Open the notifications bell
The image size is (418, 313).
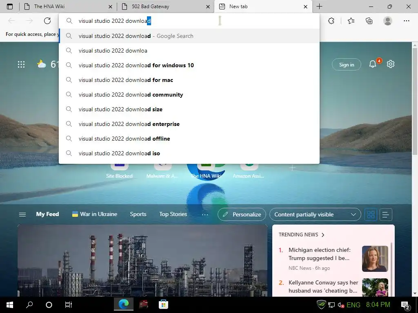(373, 64)
